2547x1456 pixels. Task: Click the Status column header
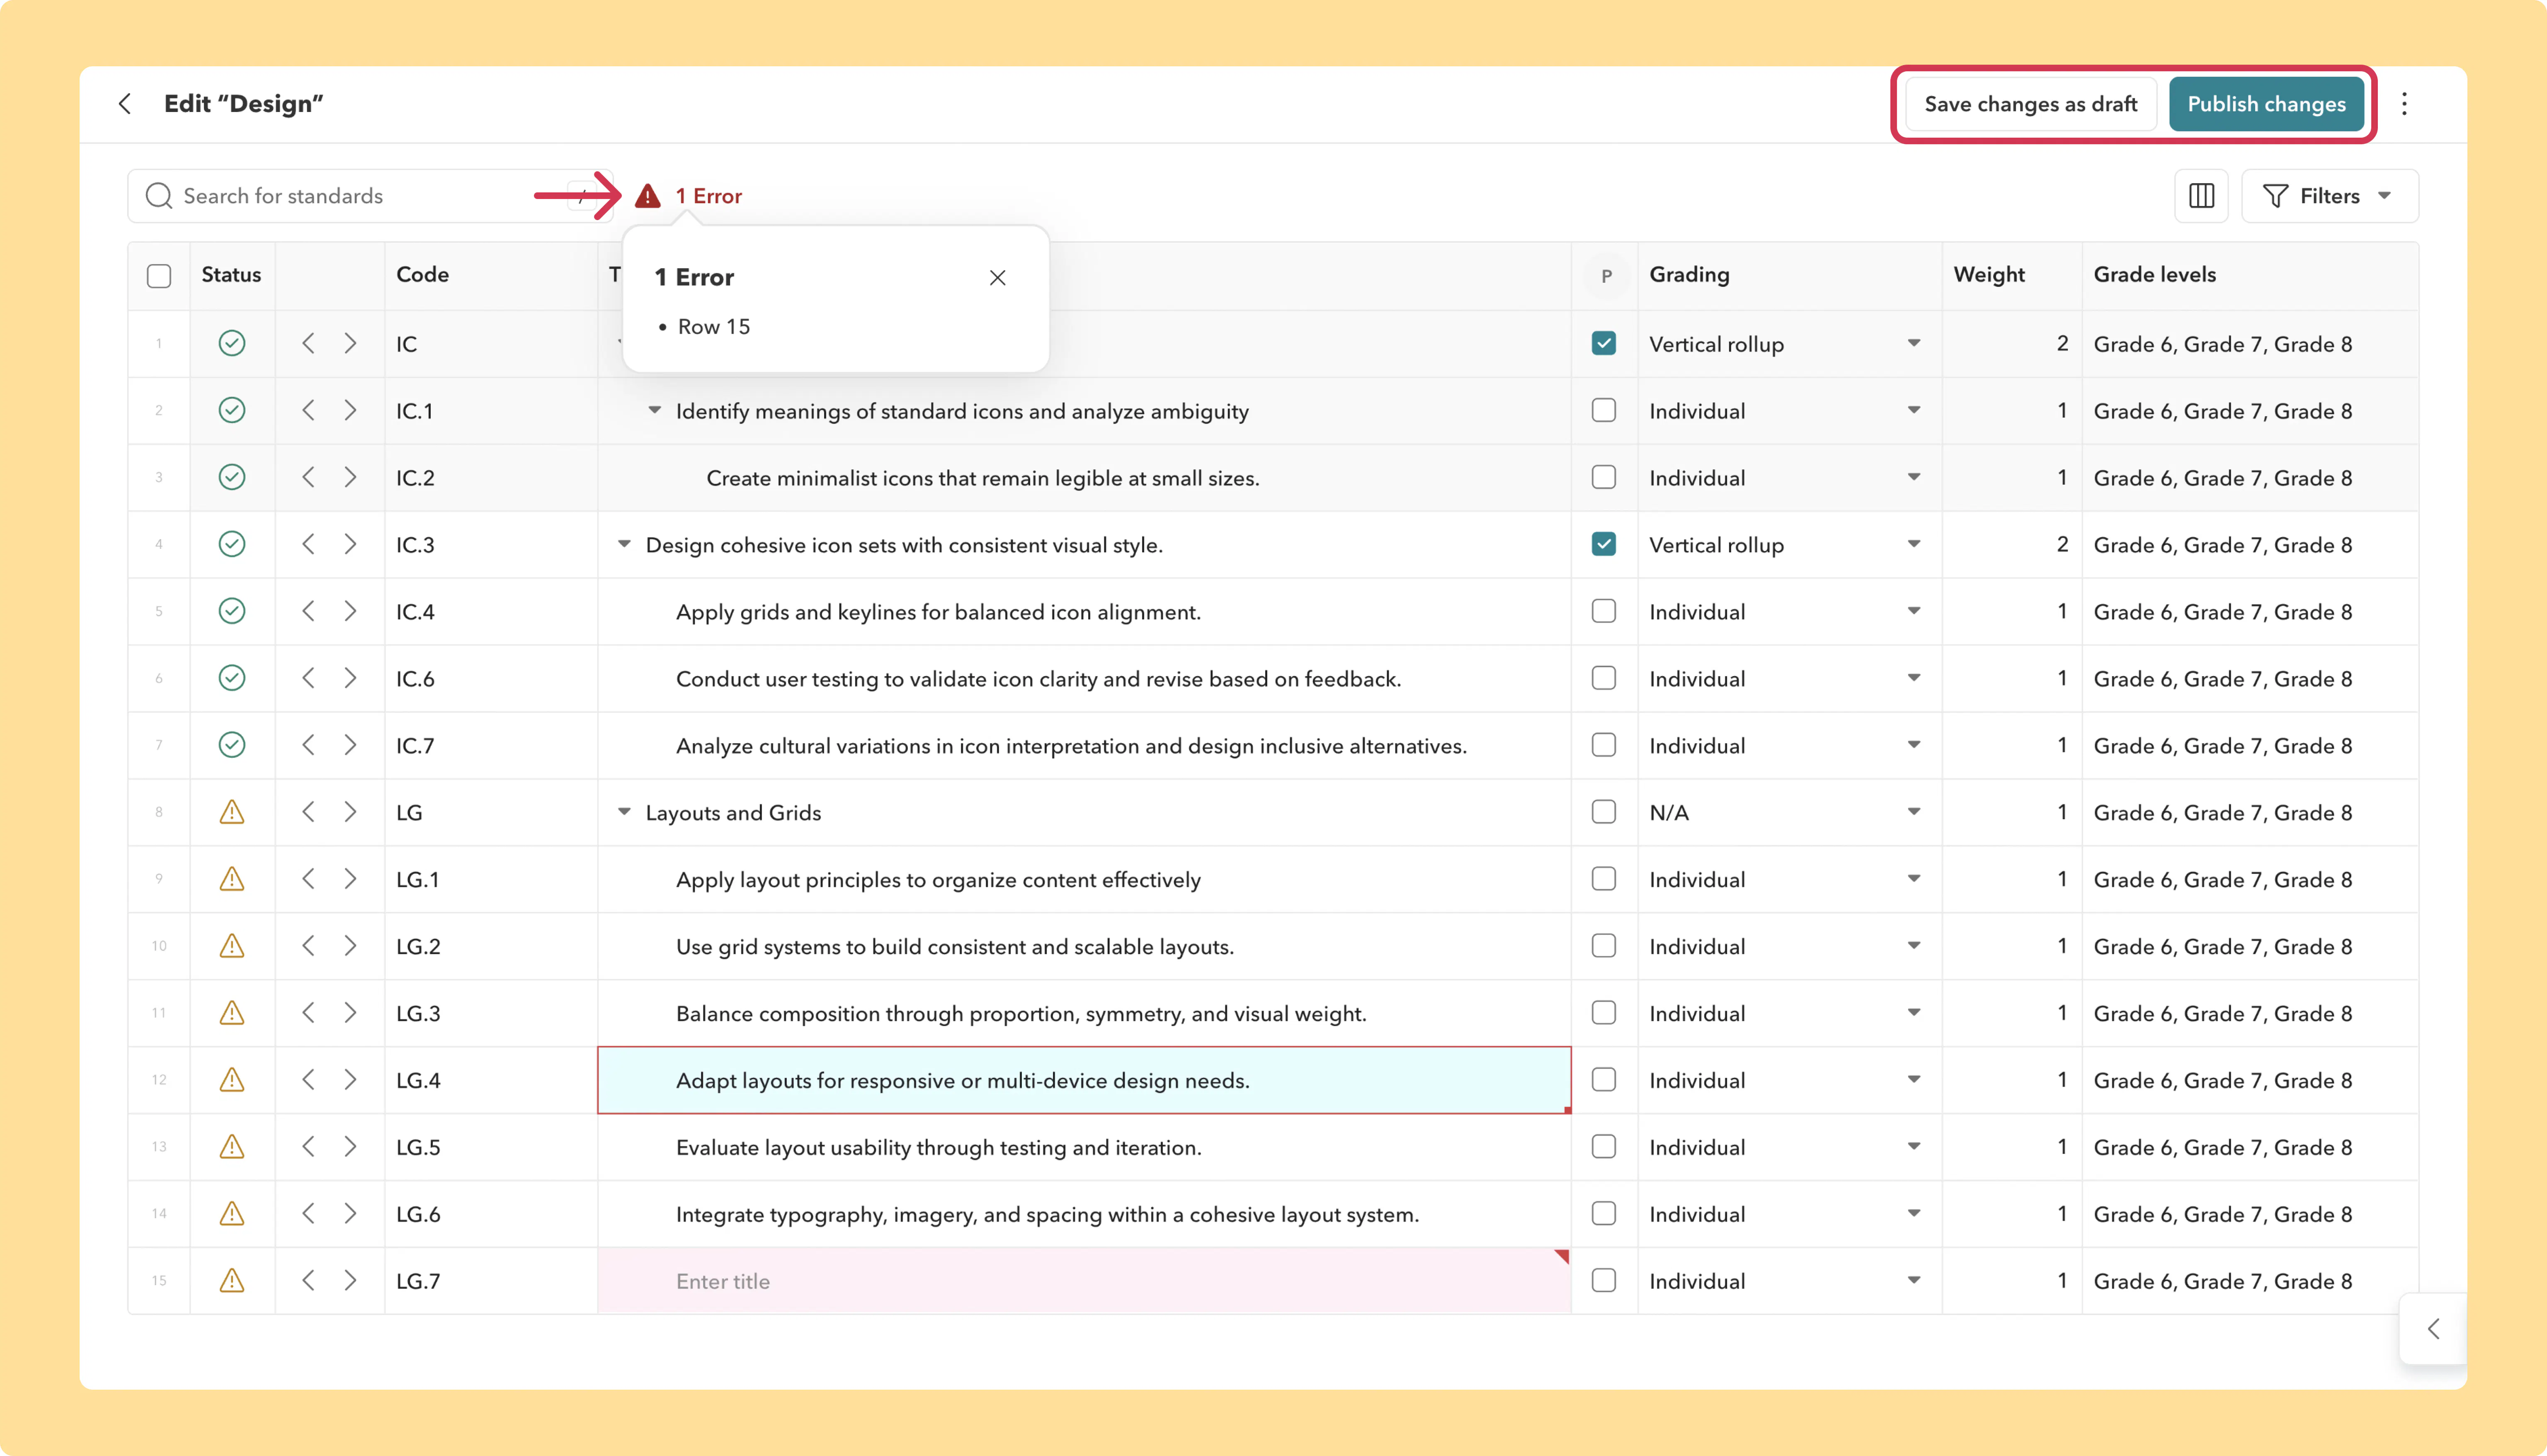[x=231, y=275]
